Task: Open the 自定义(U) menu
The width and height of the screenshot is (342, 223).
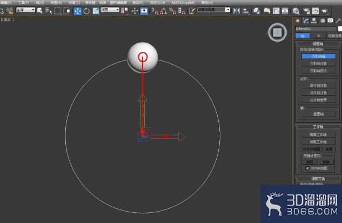Action: [157, 3]
